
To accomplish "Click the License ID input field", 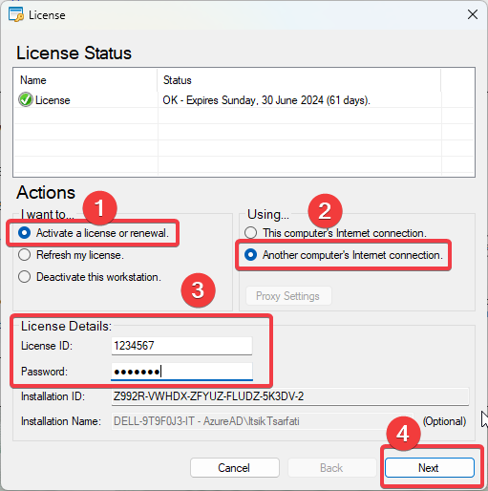I will tap(181, 346).
